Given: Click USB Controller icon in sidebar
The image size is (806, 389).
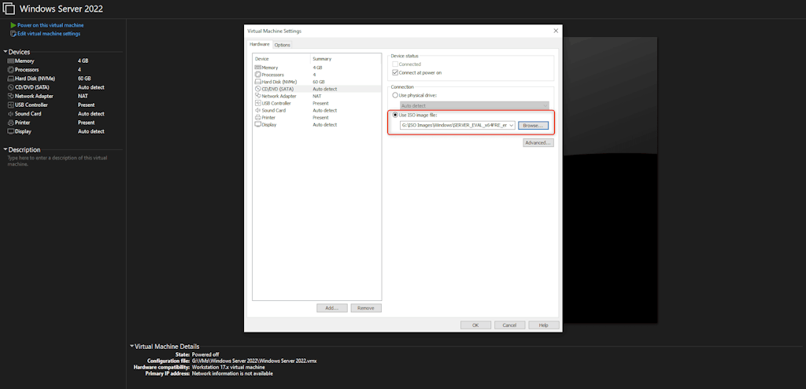Looking at the screenshot, I should point(10,105).
